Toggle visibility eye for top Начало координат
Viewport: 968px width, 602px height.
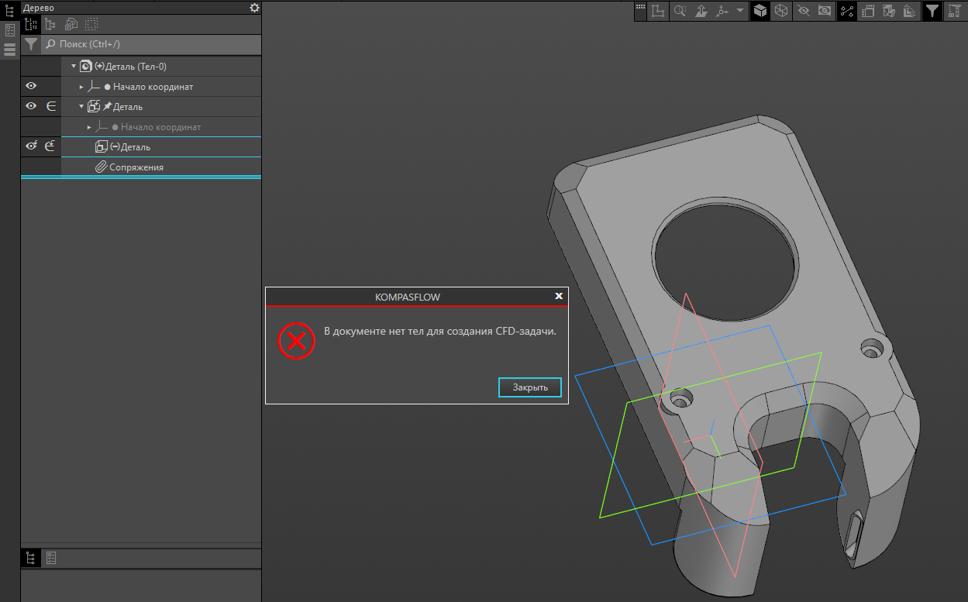[x=32, y=87]
